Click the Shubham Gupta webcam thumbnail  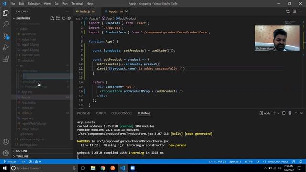277,38
